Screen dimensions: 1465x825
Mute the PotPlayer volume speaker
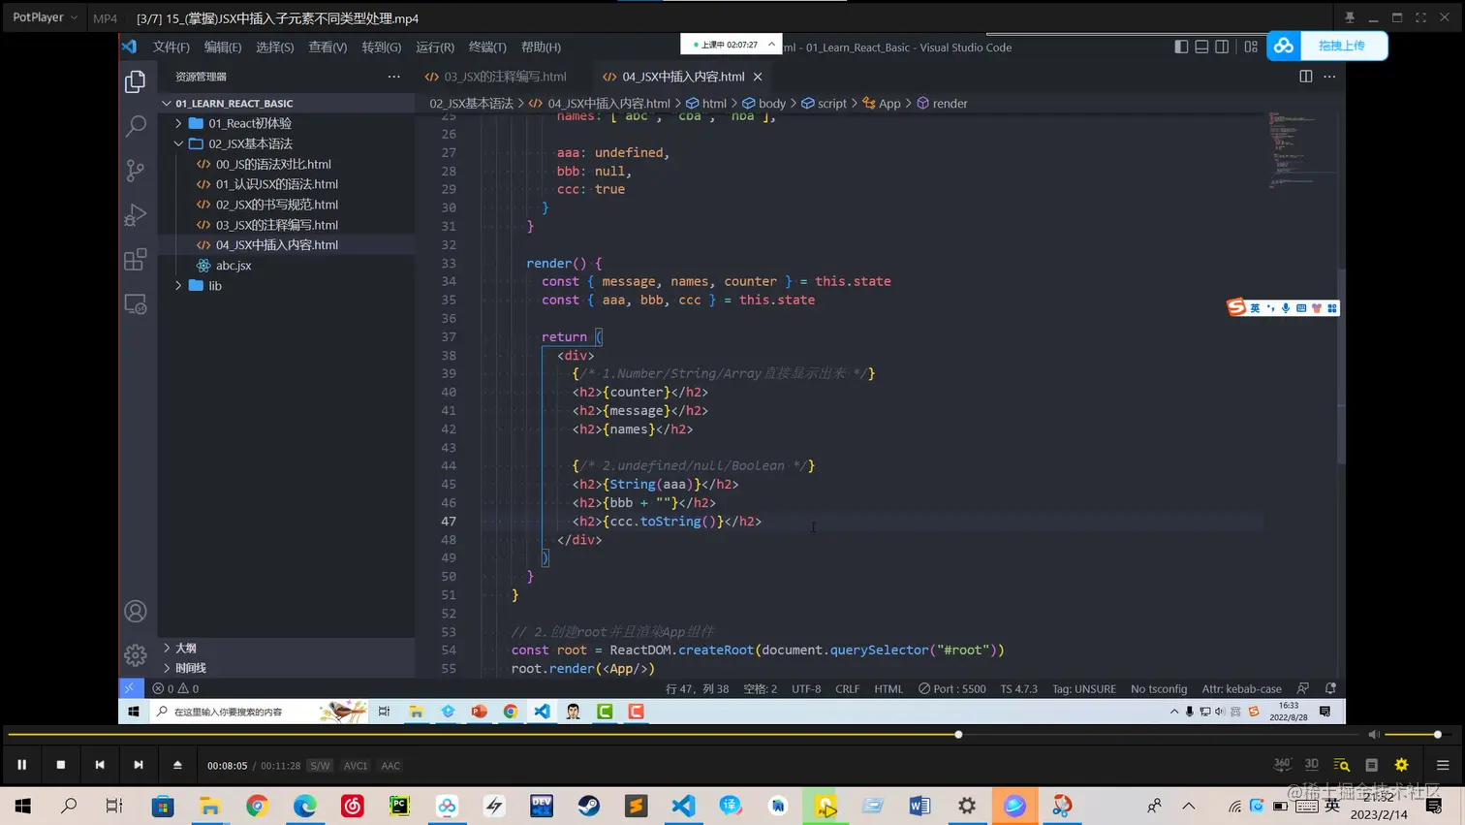coord(1373,735)
